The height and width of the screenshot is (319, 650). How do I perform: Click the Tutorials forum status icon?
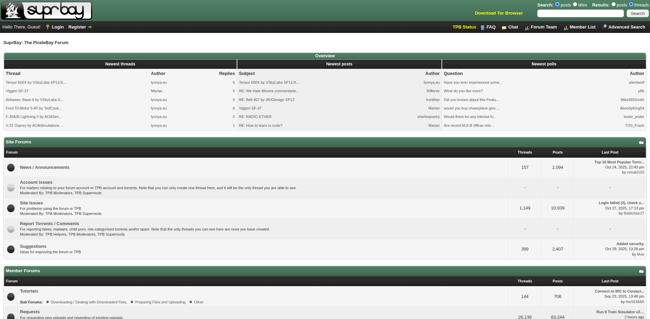coord(11,297)
